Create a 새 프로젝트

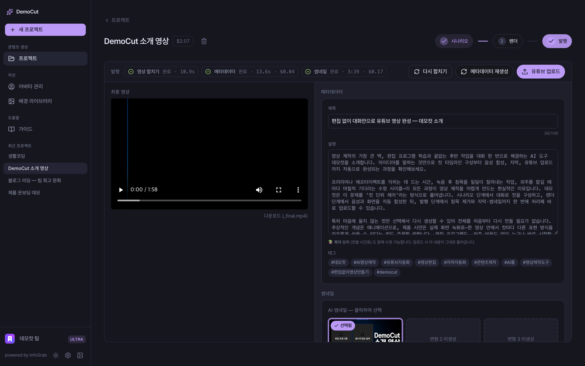[45, 30]
